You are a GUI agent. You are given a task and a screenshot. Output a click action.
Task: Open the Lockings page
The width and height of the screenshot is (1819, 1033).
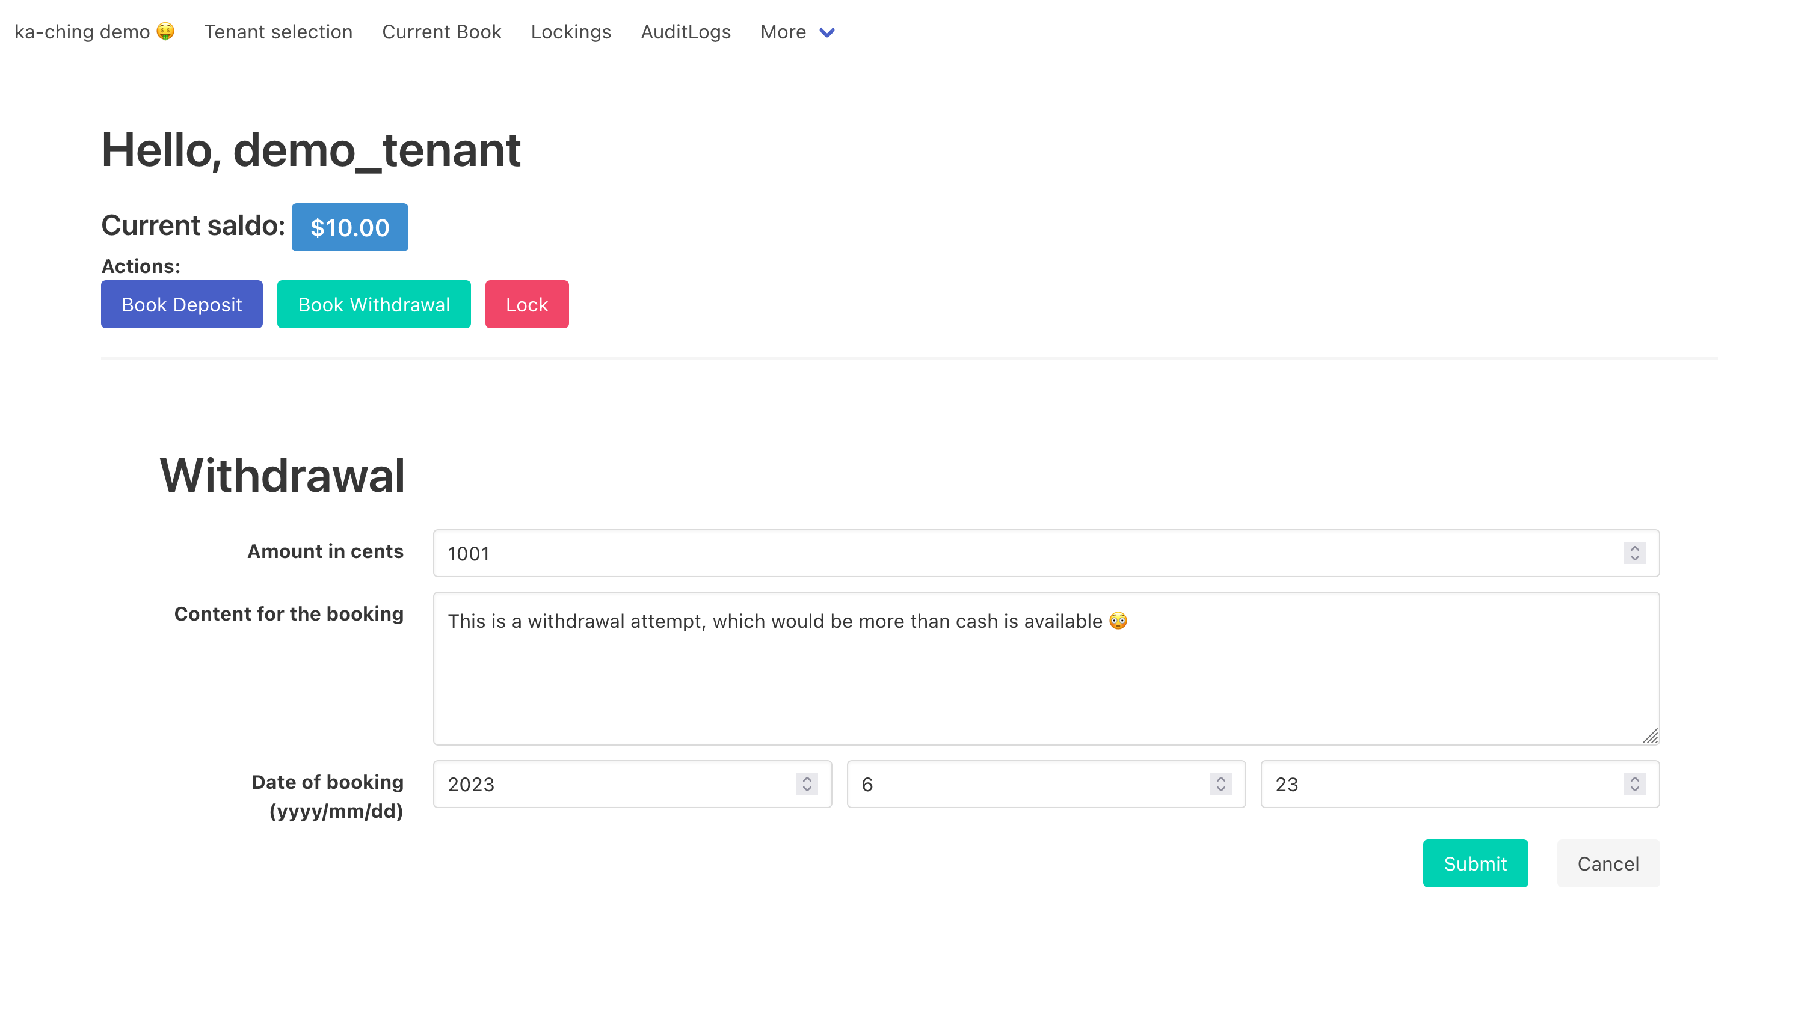point(571,32)
